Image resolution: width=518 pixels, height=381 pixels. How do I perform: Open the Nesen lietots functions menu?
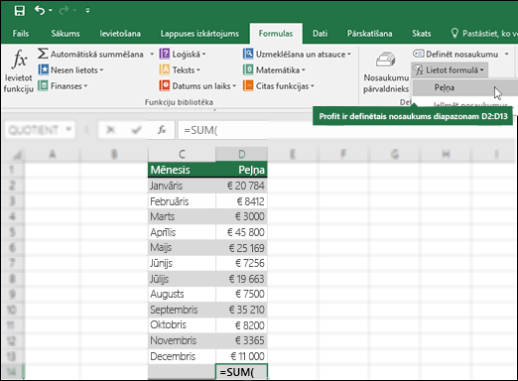point(70,69)
